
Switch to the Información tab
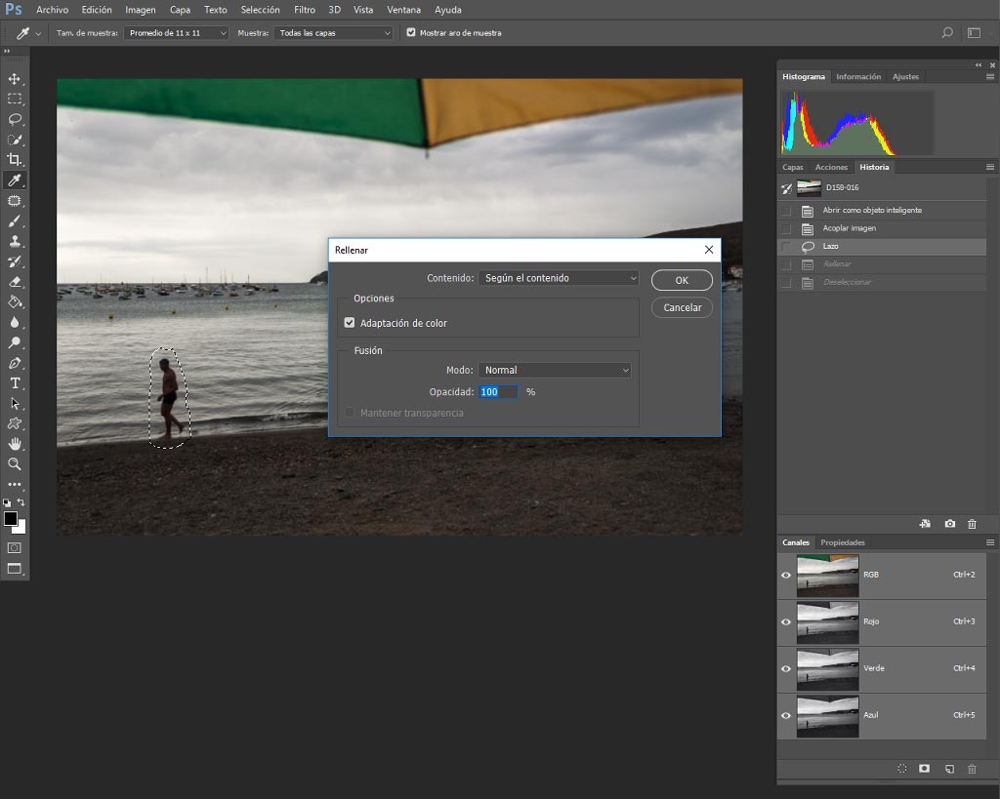(858, 76)
